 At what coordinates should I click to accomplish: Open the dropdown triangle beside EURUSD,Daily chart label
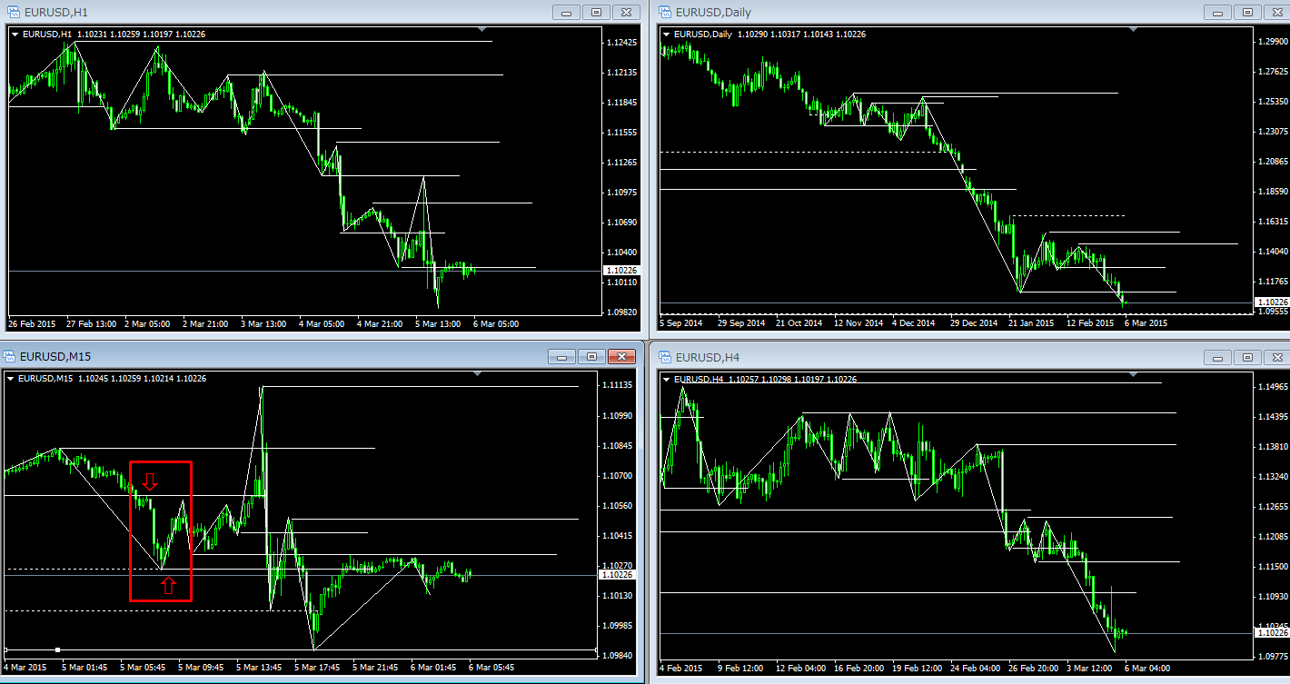pos(667,35)
